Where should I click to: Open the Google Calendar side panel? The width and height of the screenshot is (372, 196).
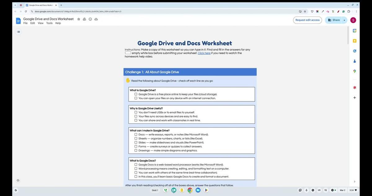(355, 30)
